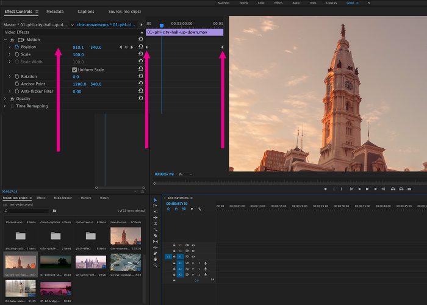Select the Zoom magnifier tool
427x305 pixels.
pyautogui.click(x=155, y=265)
